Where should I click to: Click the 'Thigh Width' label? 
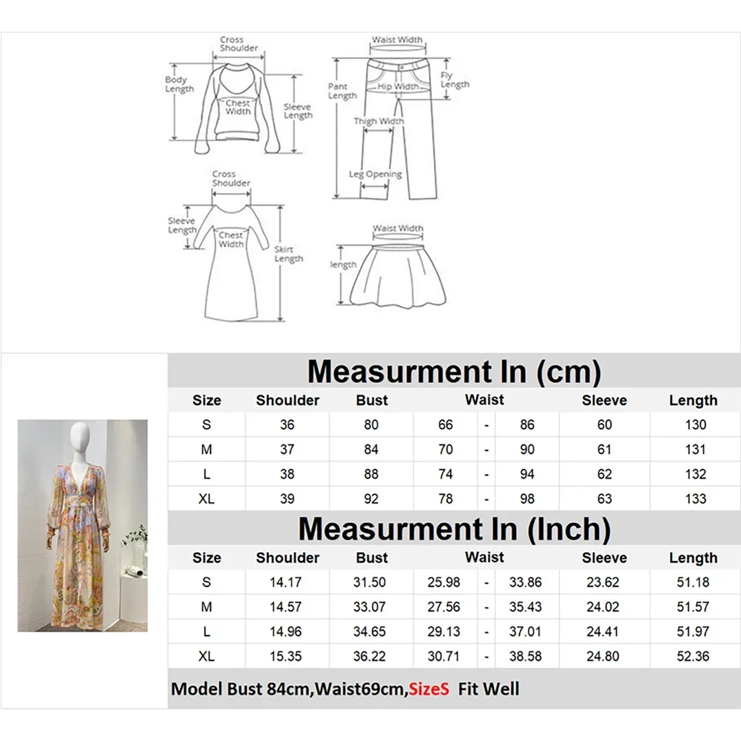tap(379, 121)
